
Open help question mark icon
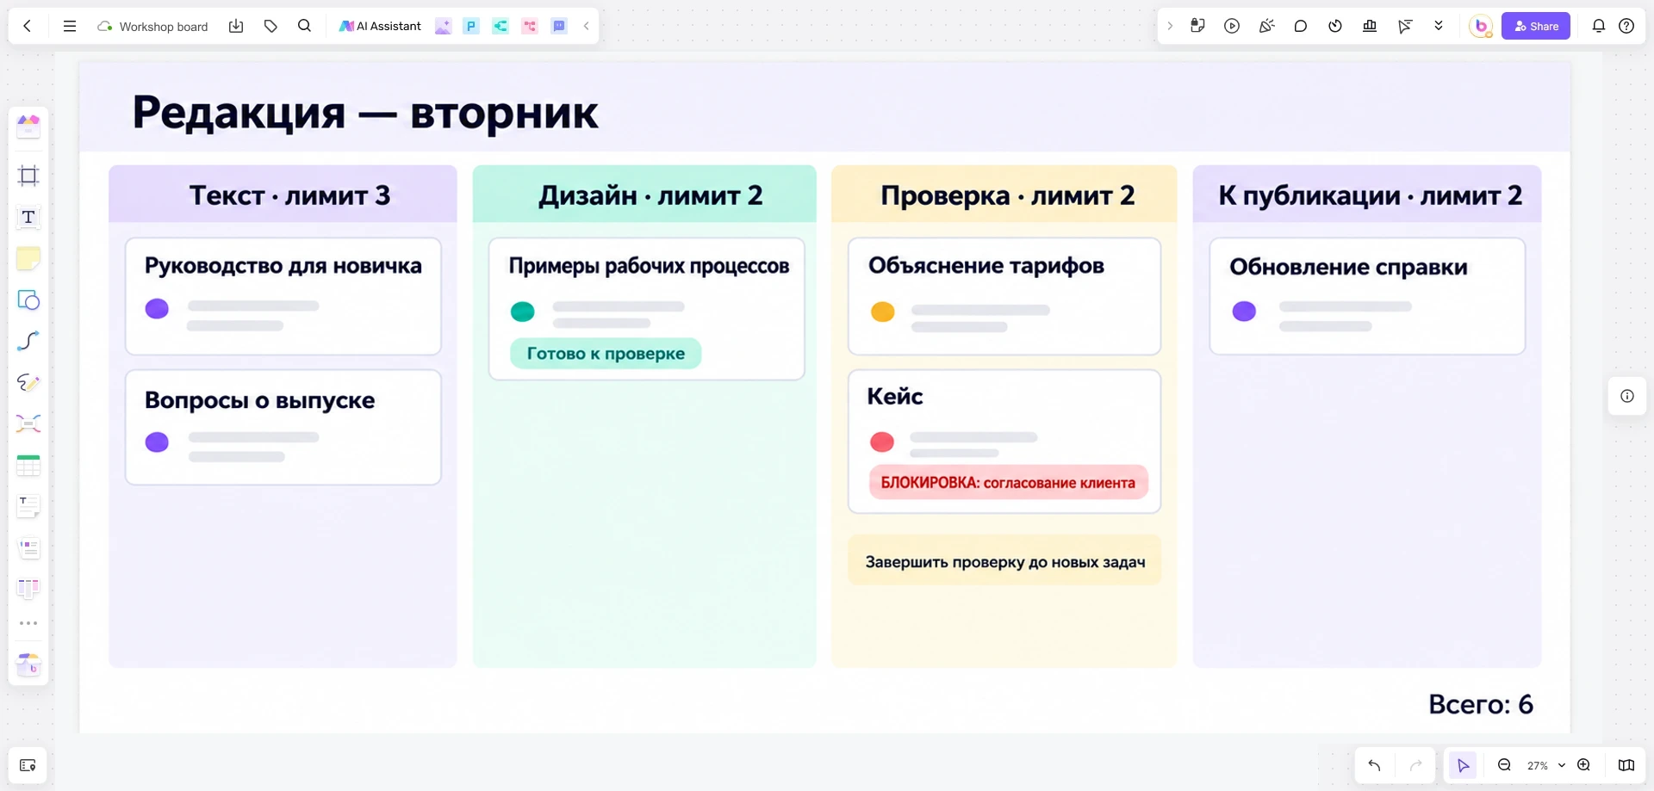1626,26
